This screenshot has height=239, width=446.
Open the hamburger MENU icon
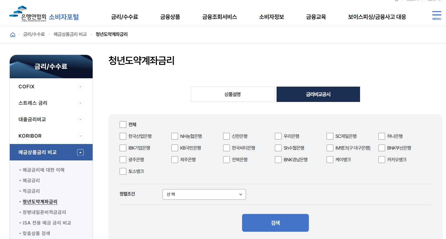click(x=437, y=16)
